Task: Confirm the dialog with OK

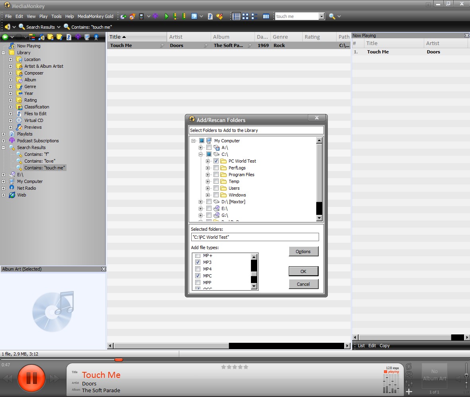Action: (x=303, y=271)
